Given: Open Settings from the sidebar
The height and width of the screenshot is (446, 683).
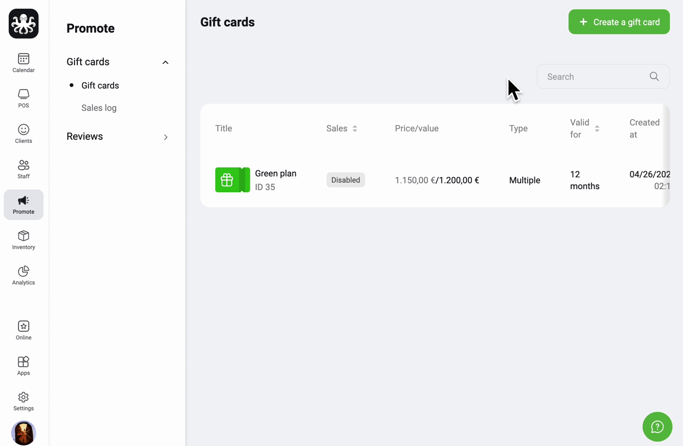Looking at the screenshot, I should [x=23, y=401].
